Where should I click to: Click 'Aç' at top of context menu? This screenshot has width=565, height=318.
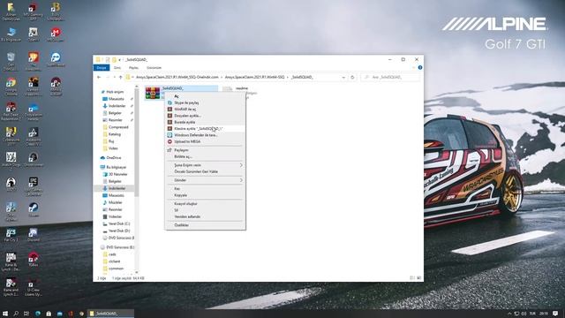[206, 96]
